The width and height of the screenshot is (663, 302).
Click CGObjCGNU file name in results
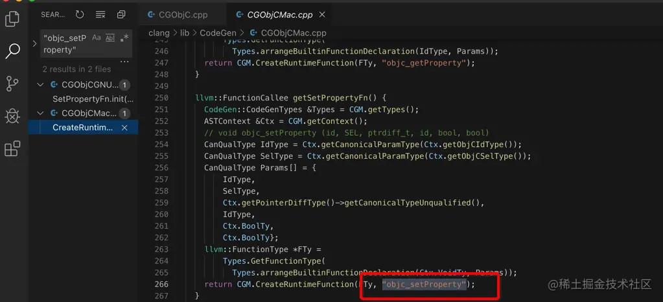90,85
